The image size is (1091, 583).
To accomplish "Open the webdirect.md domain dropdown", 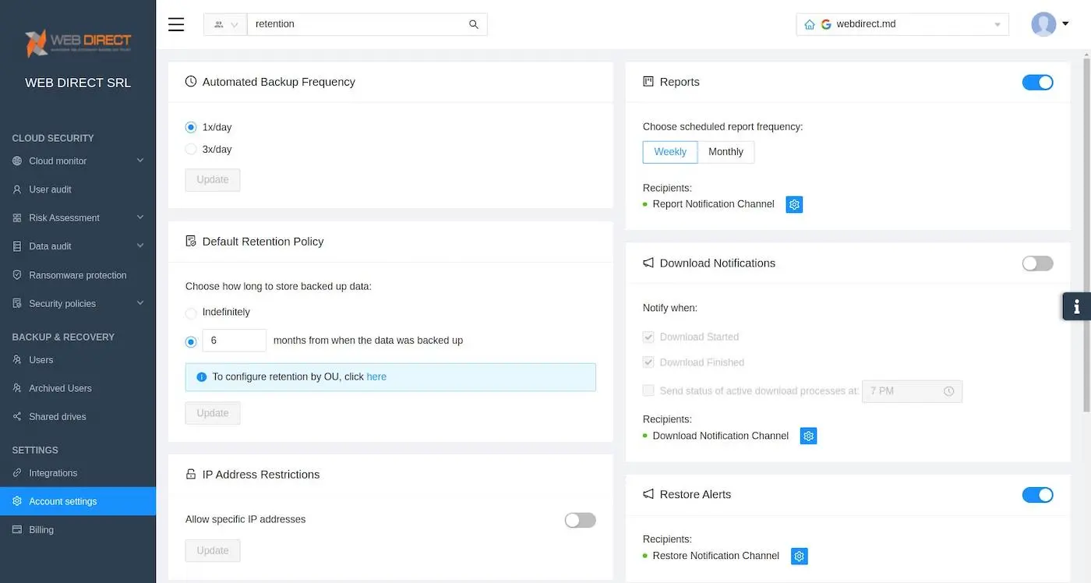I will click(x=902, y=24).
